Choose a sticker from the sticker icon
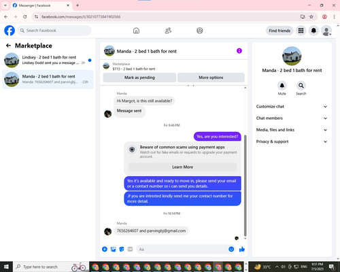The width and height of the screenshot is (340, 272). 122,250
